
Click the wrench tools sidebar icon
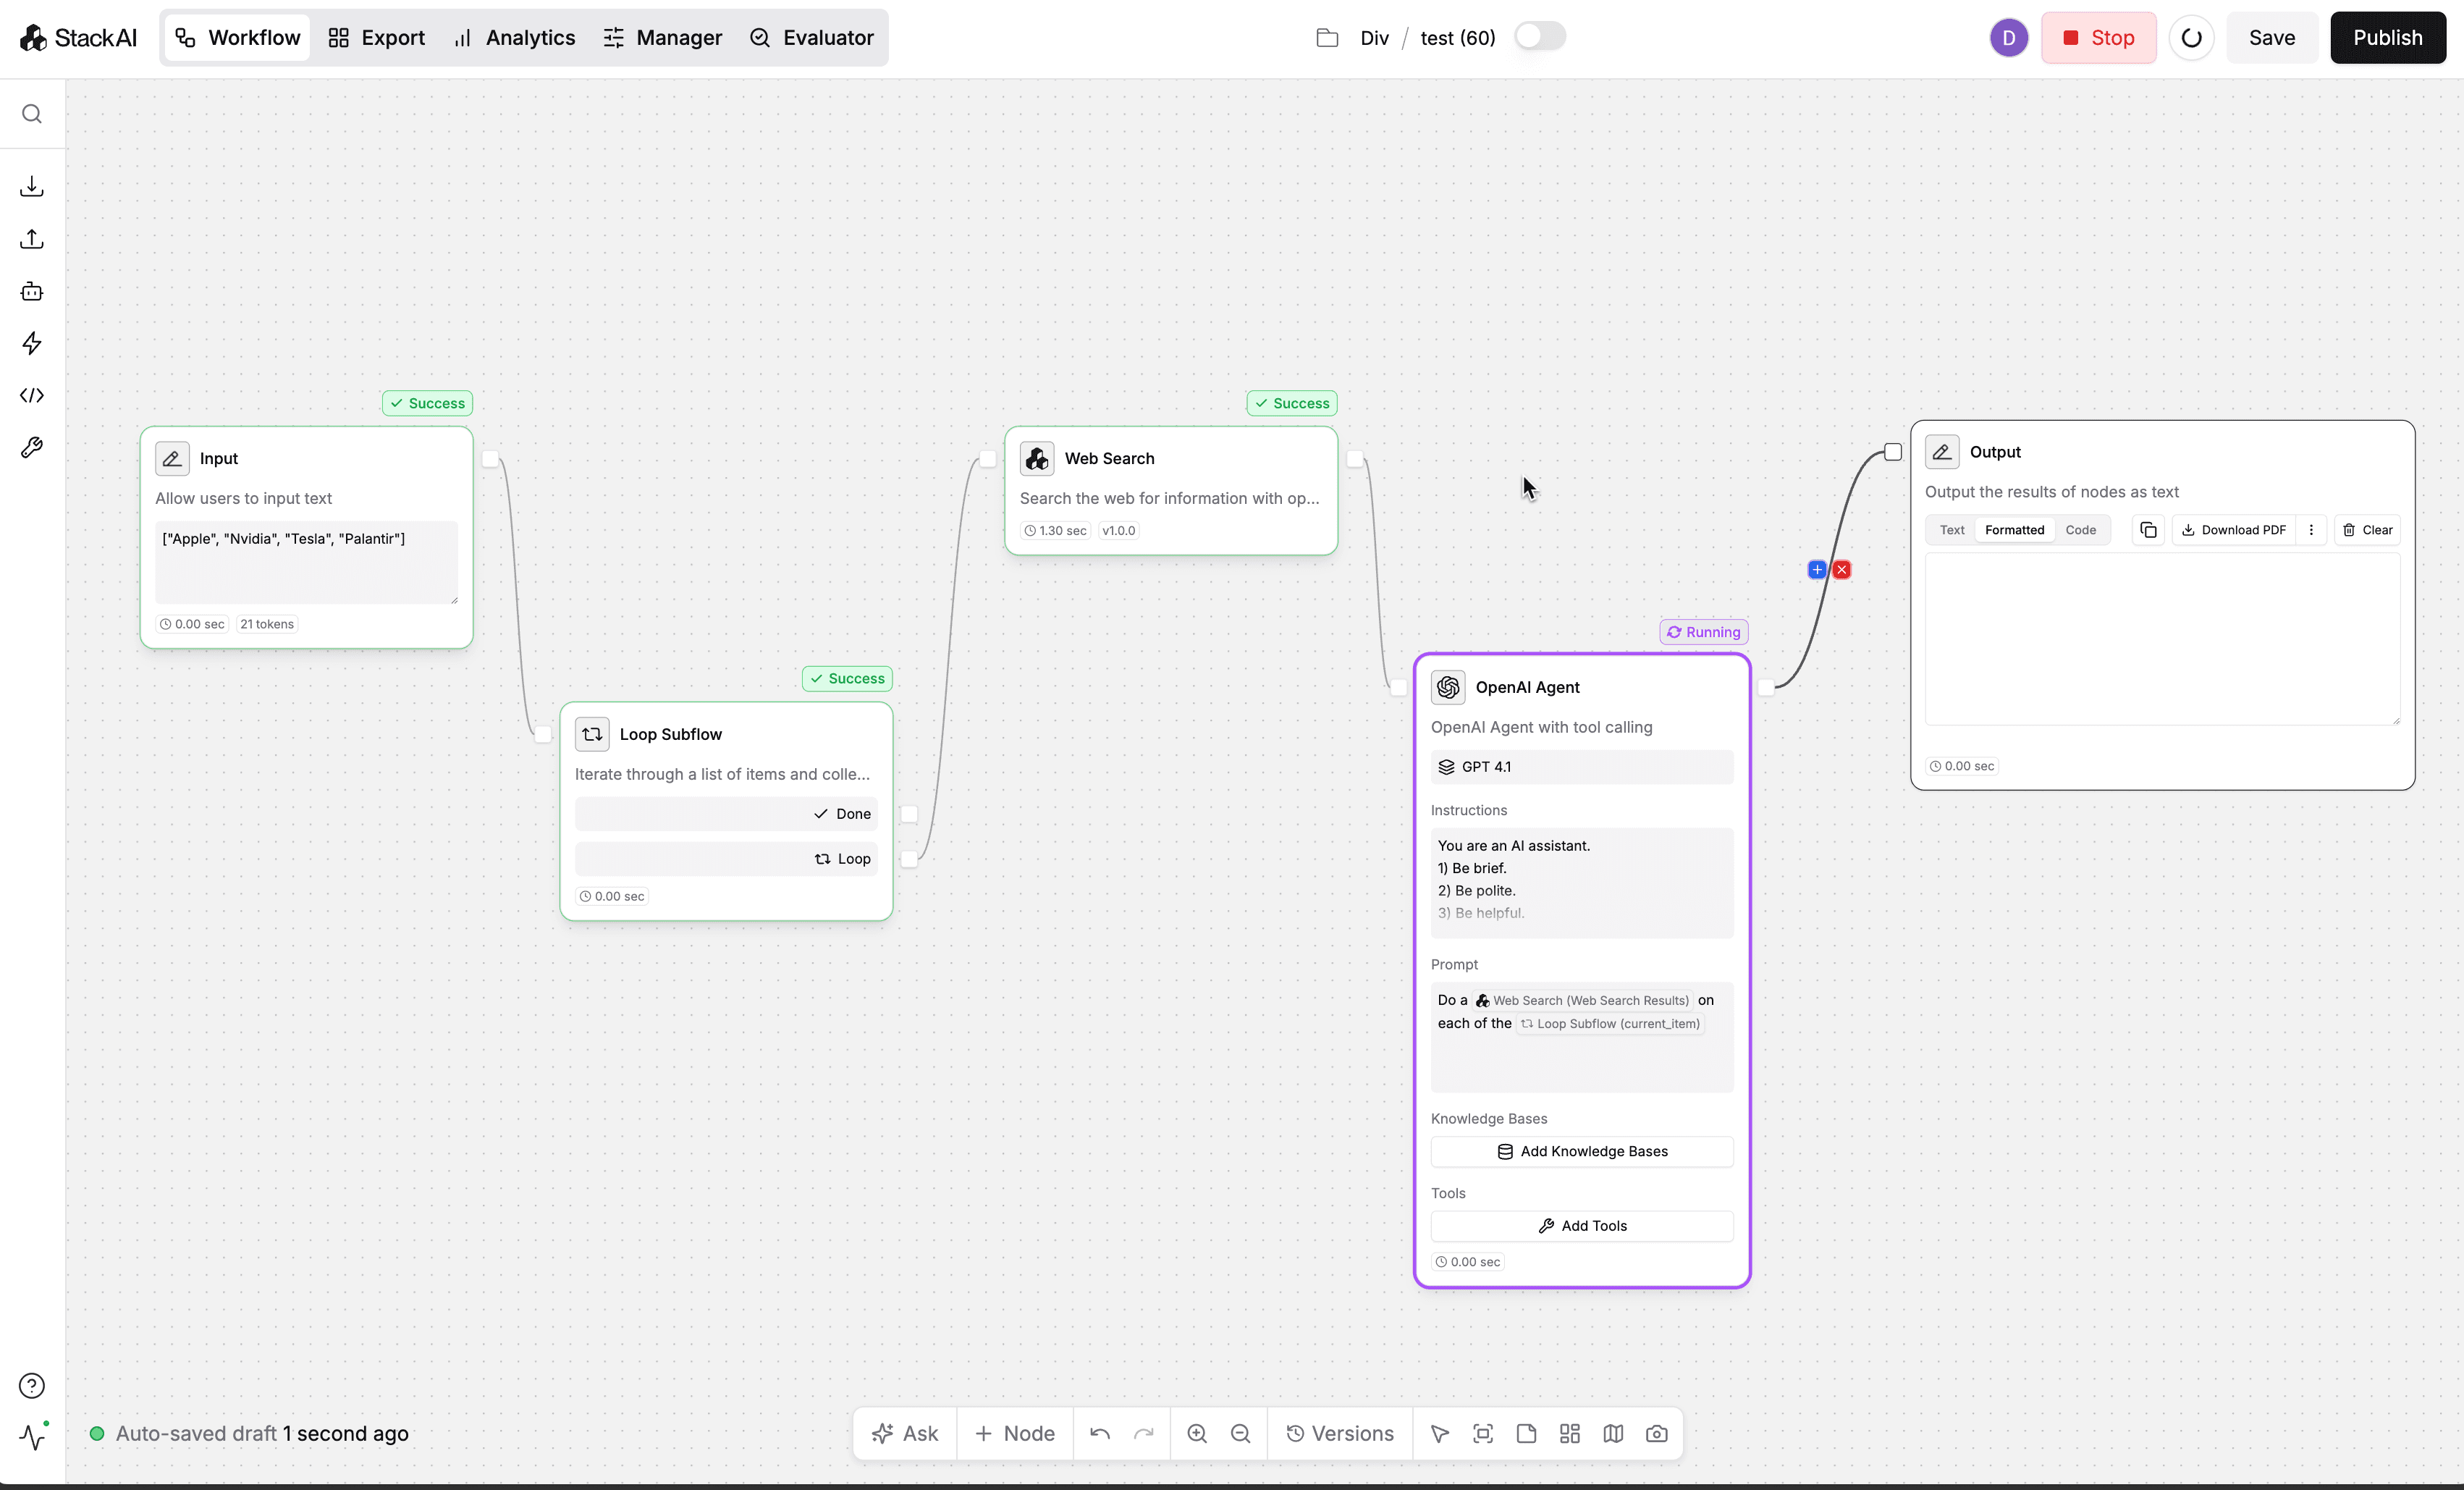coord(32,447)
